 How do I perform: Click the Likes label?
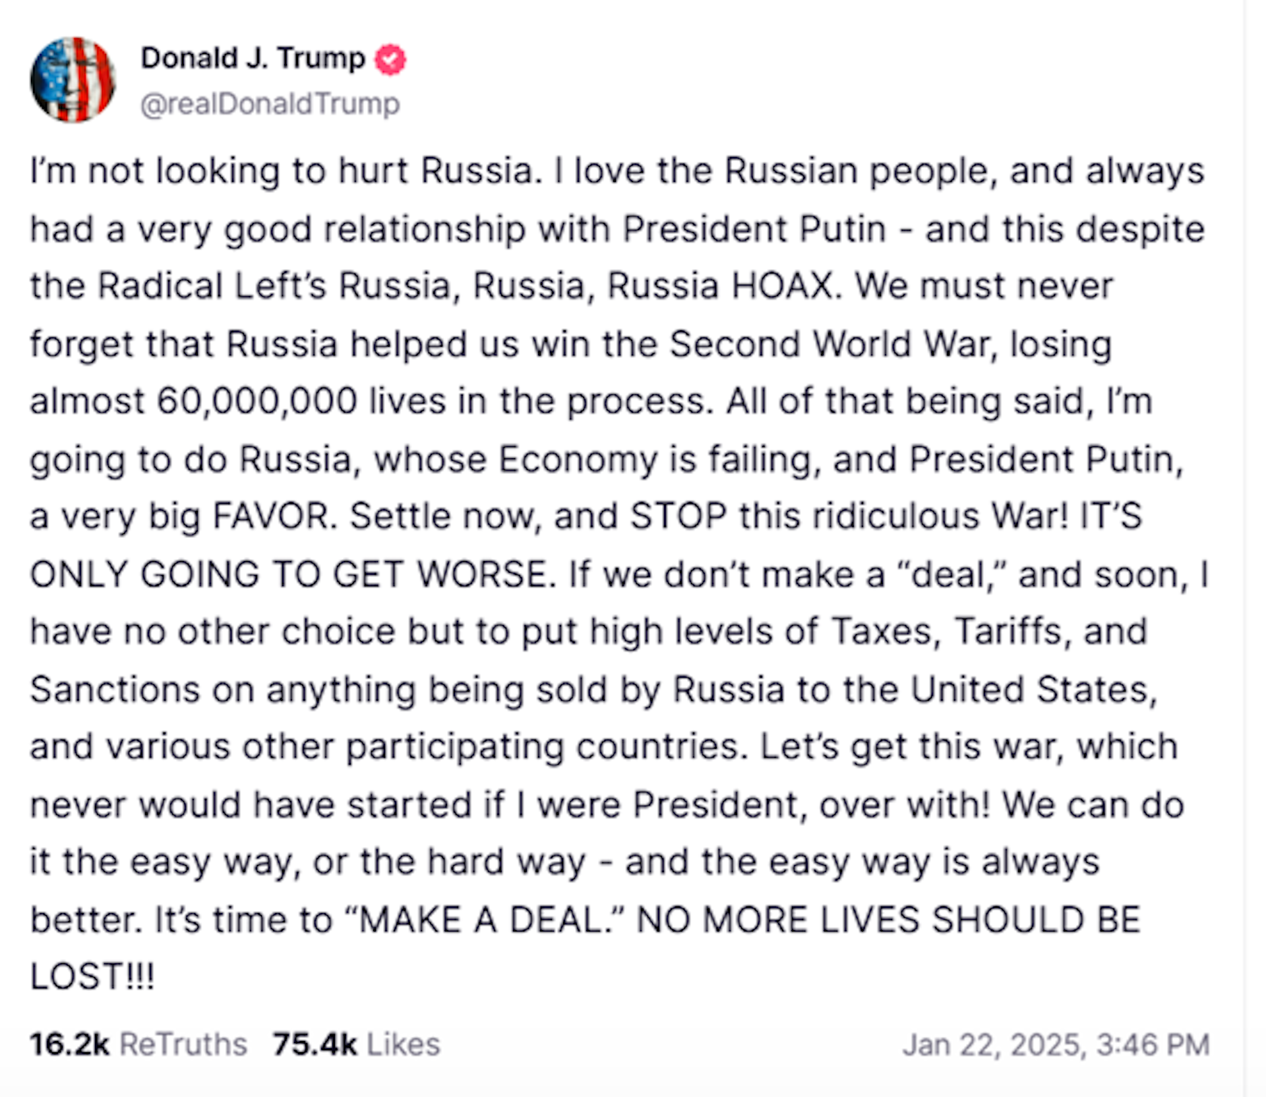click(x=403, y=1044)
